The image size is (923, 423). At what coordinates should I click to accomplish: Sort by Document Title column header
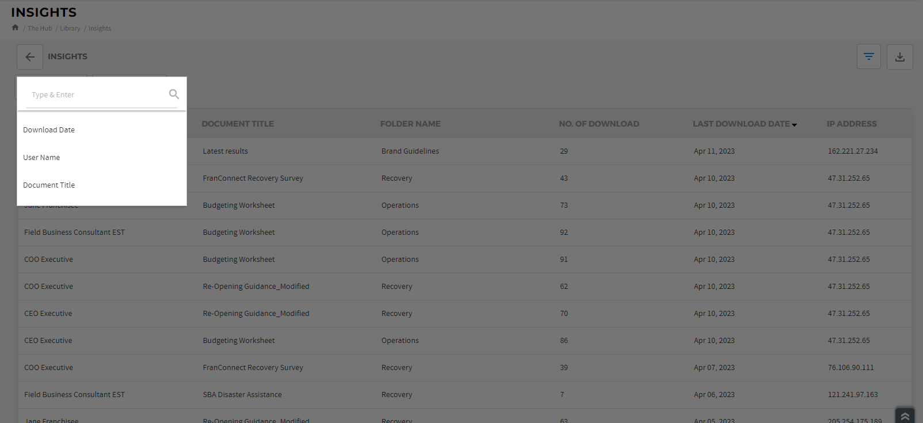[x=238, y=124]
